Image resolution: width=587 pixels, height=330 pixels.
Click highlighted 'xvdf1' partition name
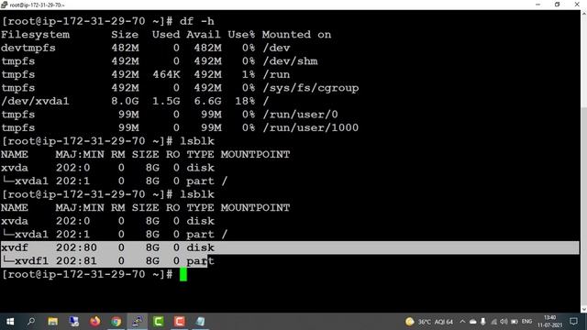(x=31, y=261)
